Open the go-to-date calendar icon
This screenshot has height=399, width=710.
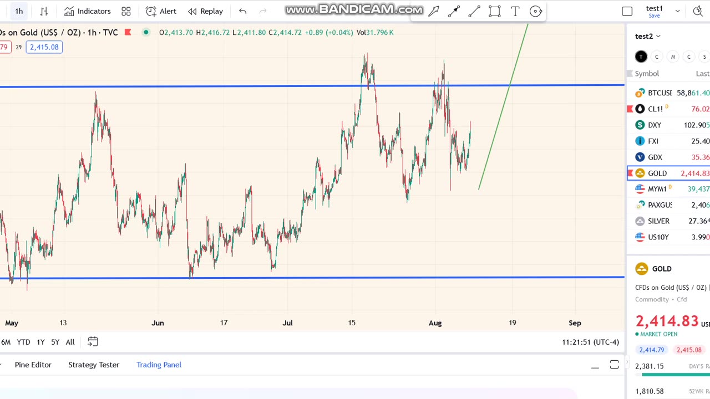pyautogui.click(x=93, y=342)
